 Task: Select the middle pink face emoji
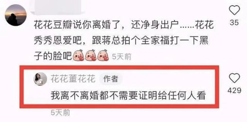[x=91, y=55]
